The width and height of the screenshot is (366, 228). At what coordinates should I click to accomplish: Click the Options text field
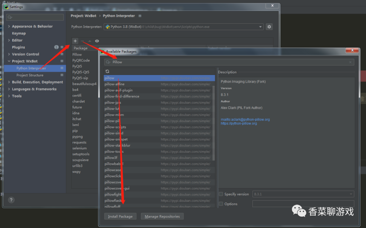point(303,204)
